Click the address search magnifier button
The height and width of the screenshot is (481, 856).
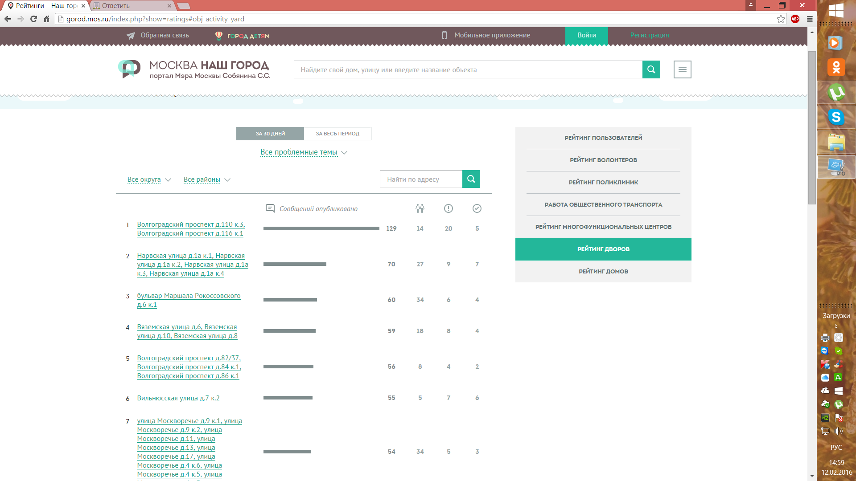[x=471, y=179]
